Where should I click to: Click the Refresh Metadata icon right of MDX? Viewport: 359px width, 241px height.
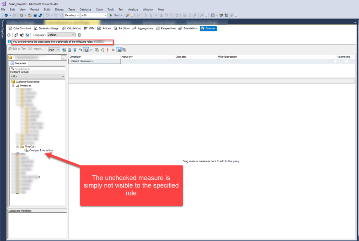pos(64,50)
